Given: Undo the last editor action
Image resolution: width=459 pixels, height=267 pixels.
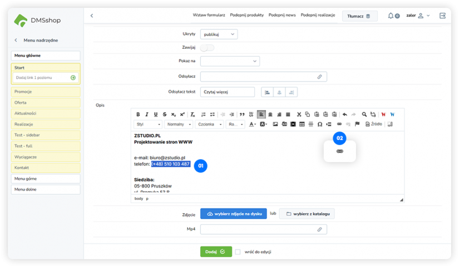Looking at the screenshot, I should [x=344, y=114].
